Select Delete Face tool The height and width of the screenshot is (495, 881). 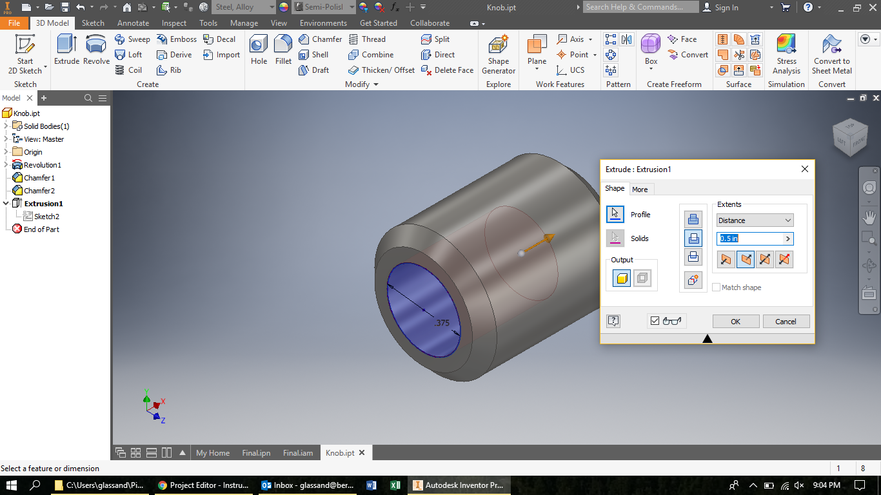448,70
